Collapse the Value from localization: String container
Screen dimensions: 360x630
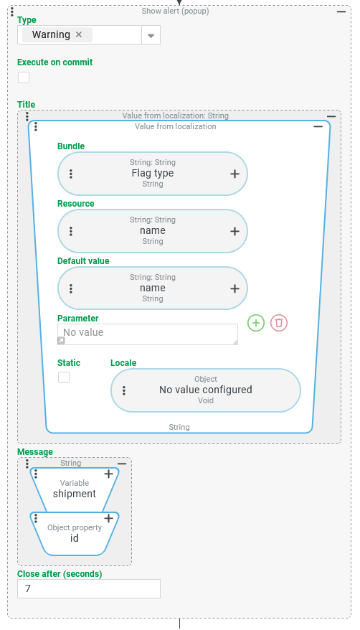pos(331,116)
